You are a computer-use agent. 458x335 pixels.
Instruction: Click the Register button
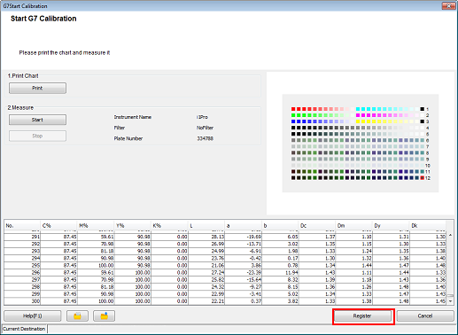(362, 316)
